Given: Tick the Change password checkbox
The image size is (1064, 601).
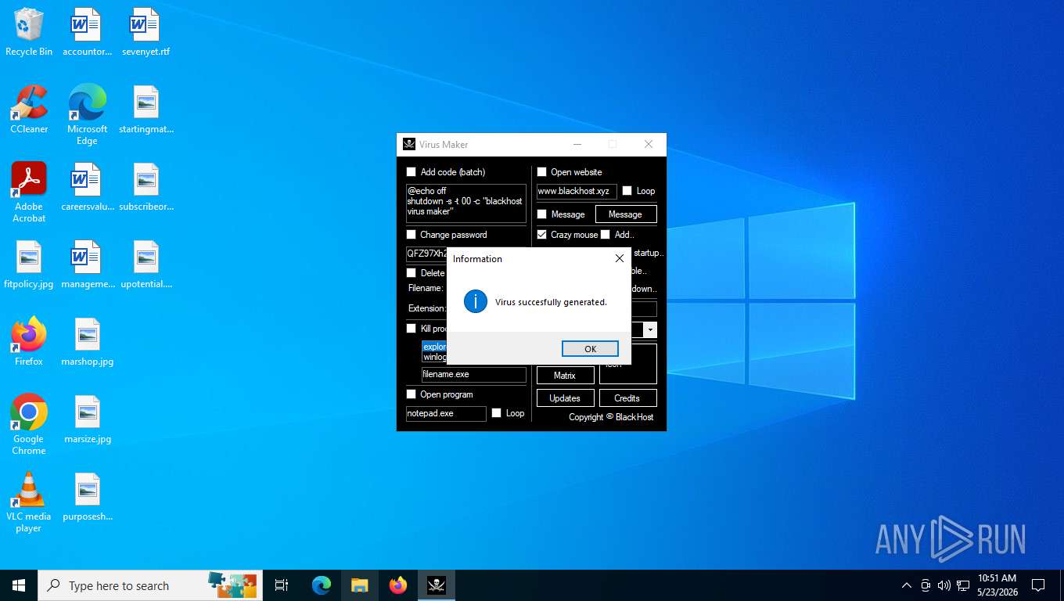Looking at the screenshot, I should tap(412, 235).
